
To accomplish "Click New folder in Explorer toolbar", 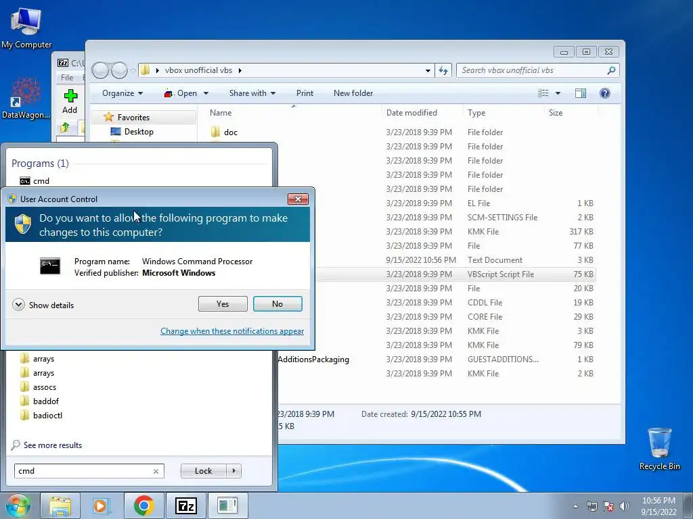I will pyautogui.click(x=353, y=93).
